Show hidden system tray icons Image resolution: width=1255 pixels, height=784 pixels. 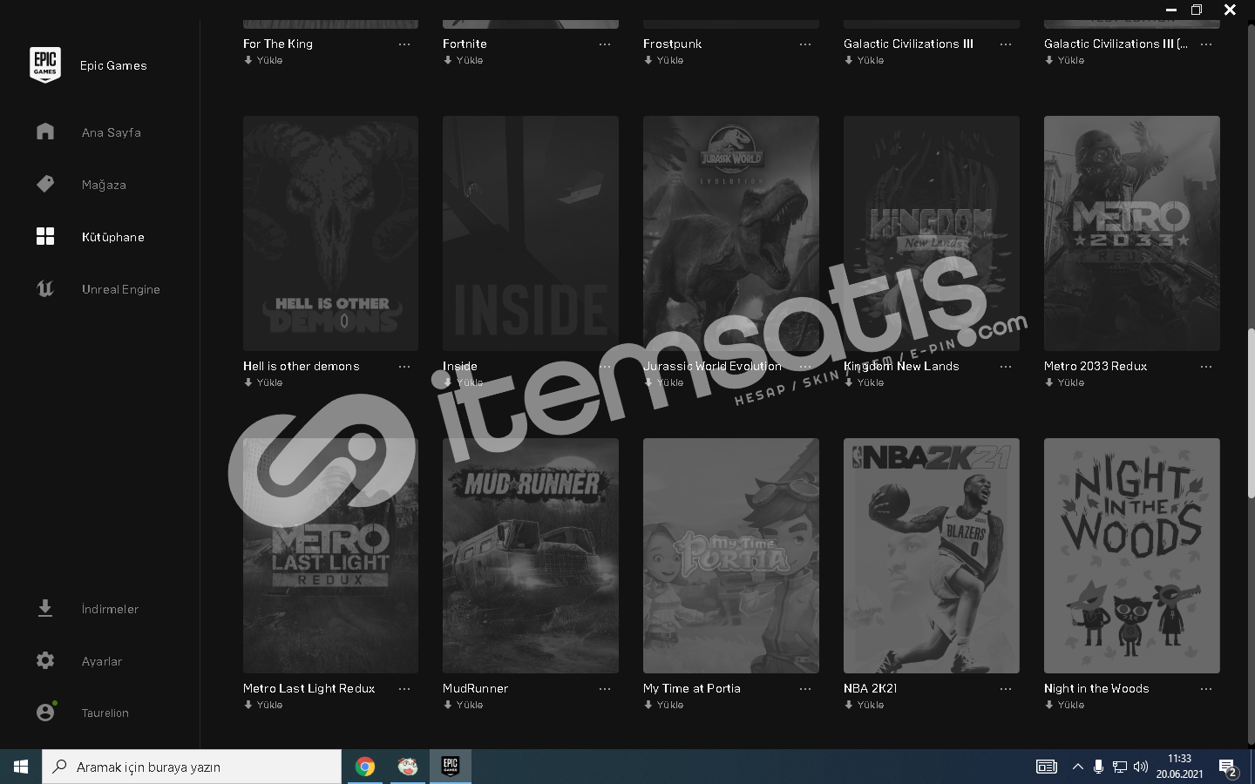pyautogui.click(x=1078, y=767)
